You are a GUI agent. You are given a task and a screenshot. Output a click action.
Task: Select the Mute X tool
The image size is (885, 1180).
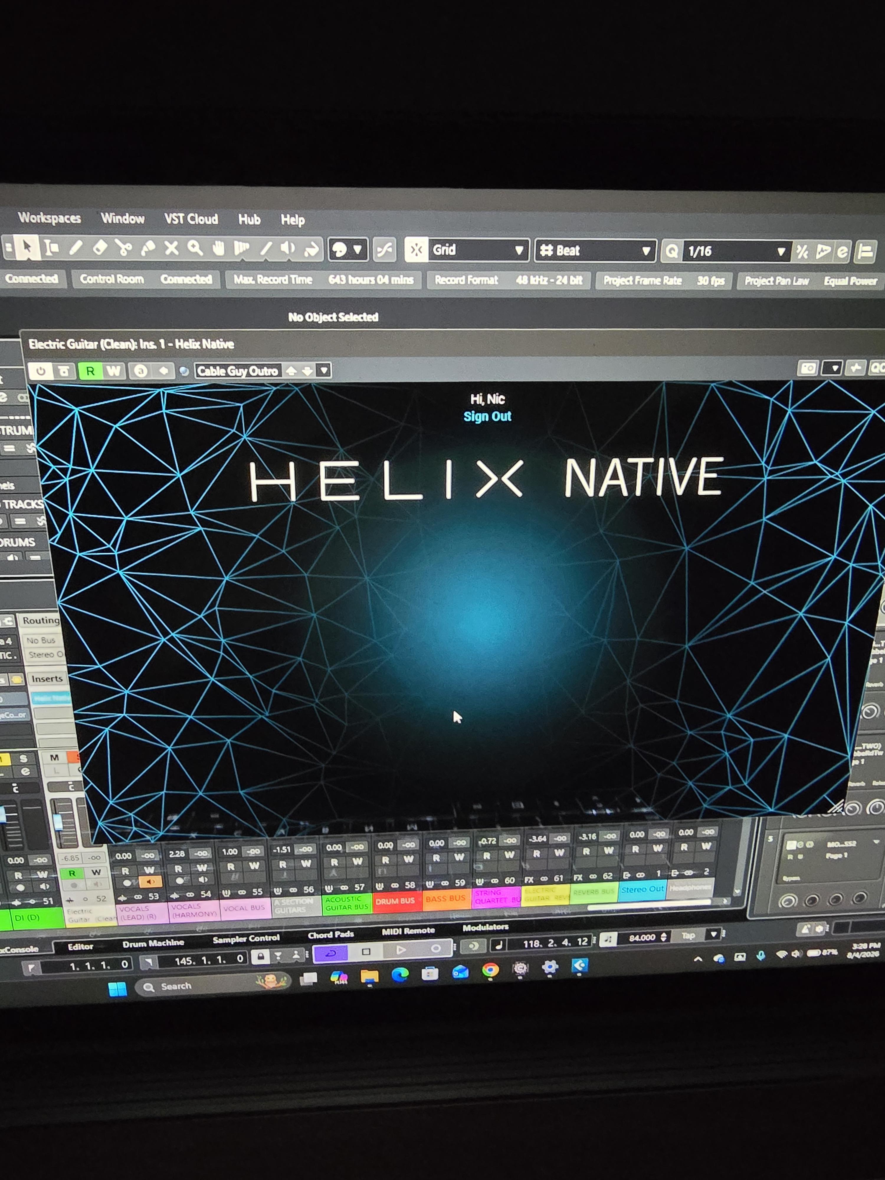click(171, 248)
